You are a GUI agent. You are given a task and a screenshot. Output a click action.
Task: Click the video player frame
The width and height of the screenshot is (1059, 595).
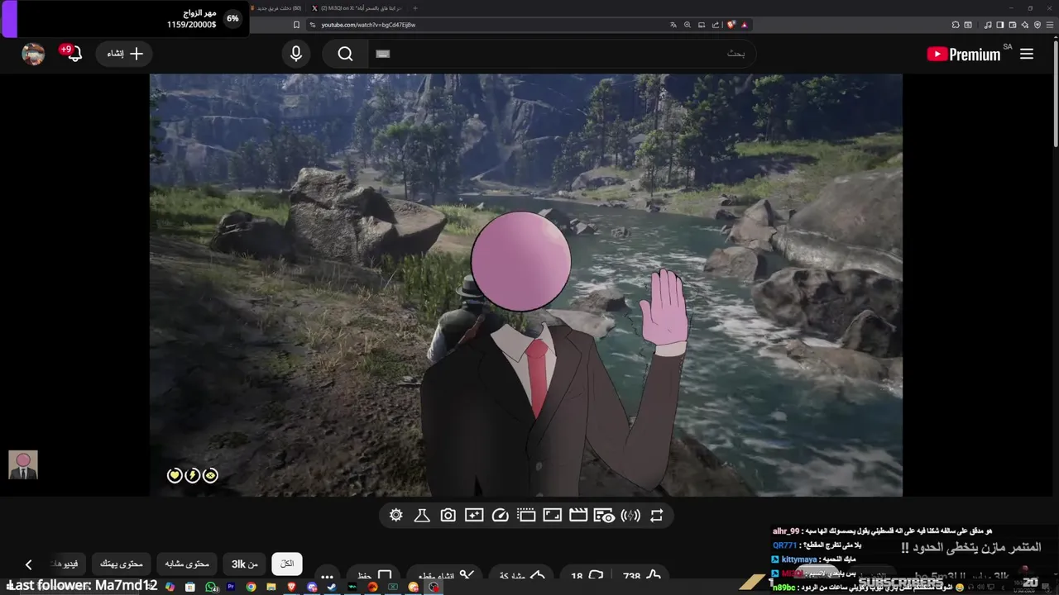526,285
